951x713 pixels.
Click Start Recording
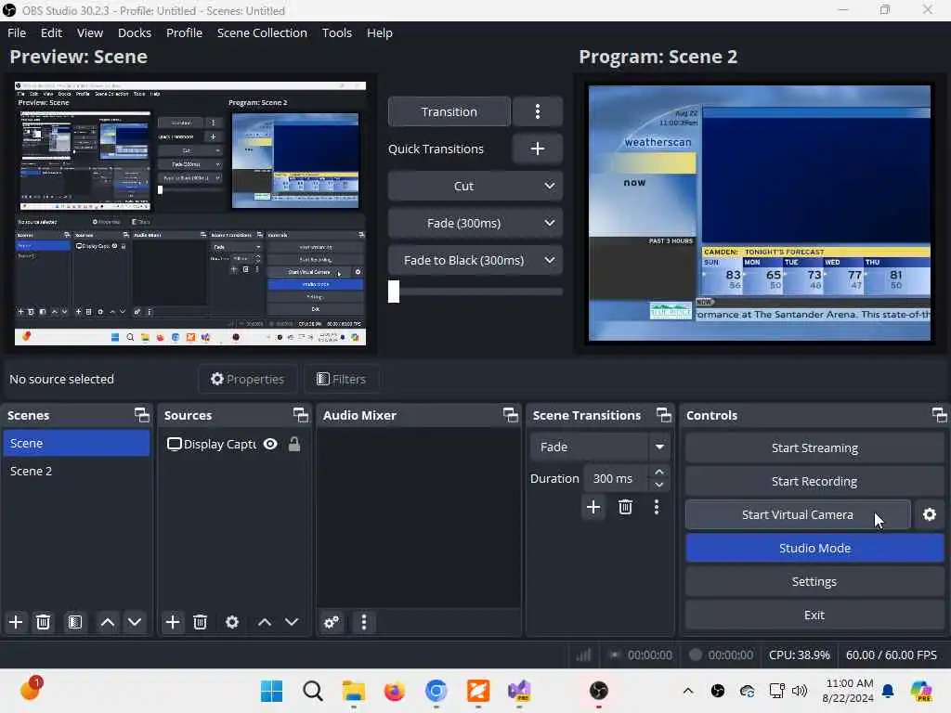pos(814,482)
